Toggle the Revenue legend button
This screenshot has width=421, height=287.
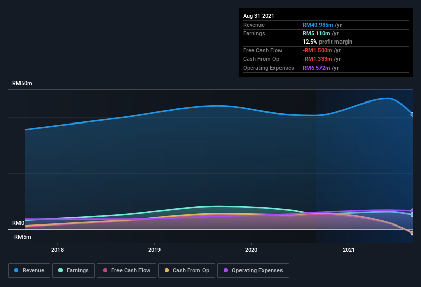(x=29, y=271)
